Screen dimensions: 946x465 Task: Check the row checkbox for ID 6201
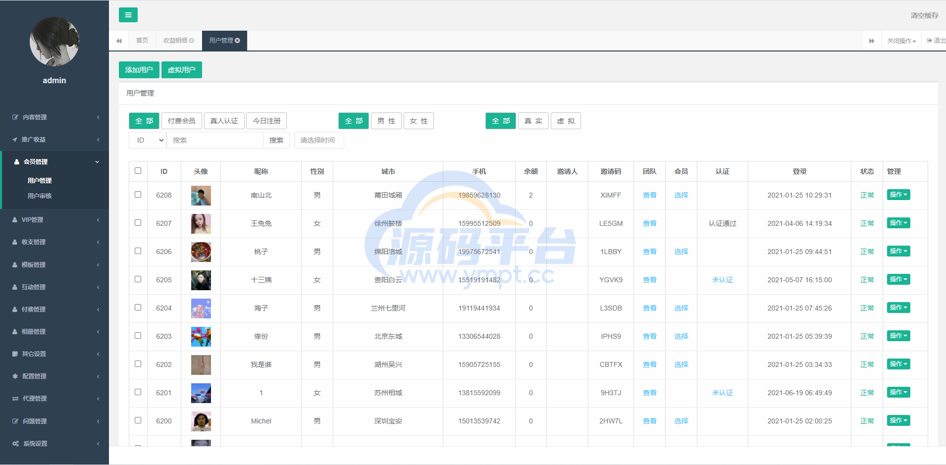point(138,392)
